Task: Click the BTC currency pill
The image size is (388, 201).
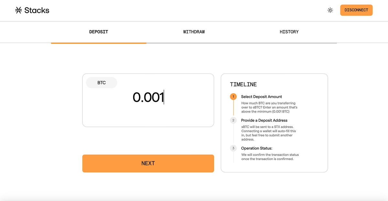Action: coord(102,83)
